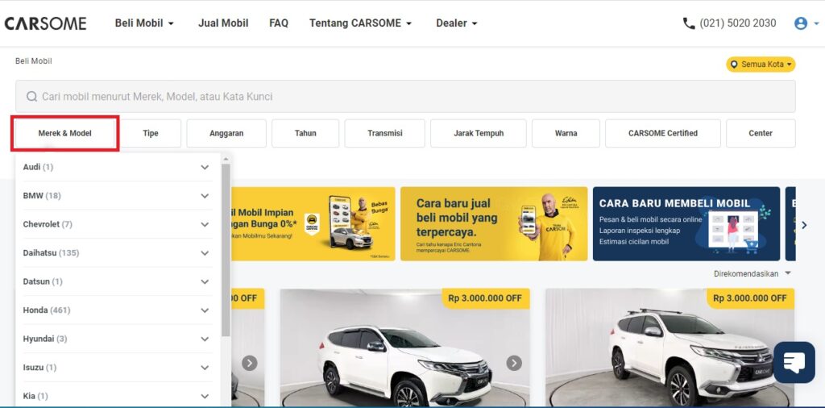Open the Bunga 0% promo banner
The image size is (825, 408).
point(313,223)
